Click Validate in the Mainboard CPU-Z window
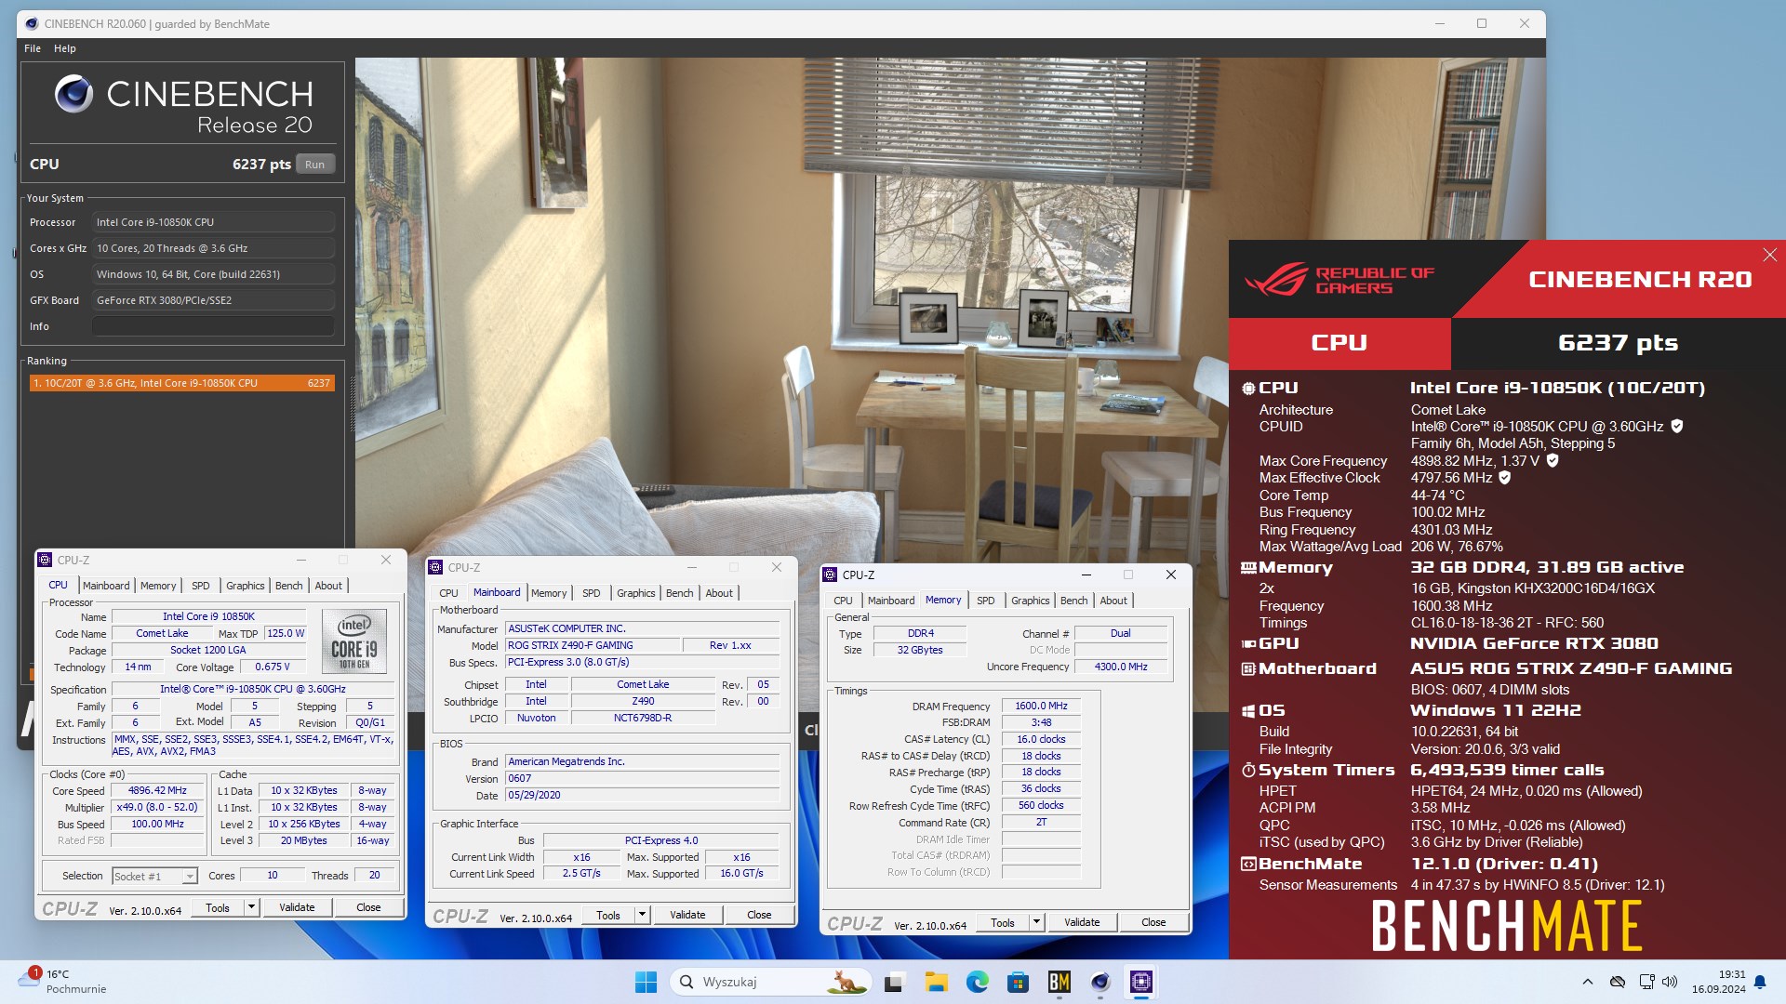 [687, 915]
